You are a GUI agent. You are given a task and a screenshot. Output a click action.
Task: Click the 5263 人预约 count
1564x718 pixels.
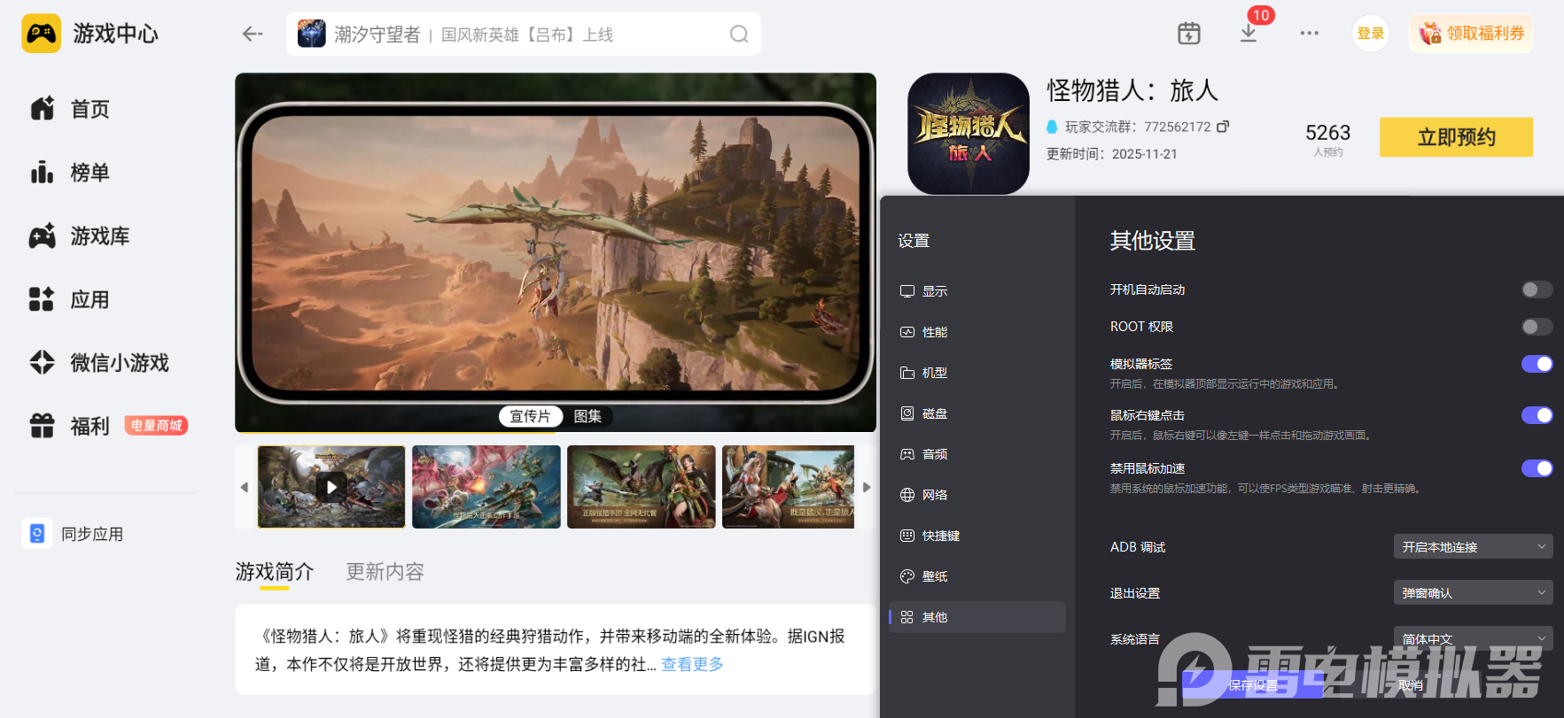pos(1327,139)
